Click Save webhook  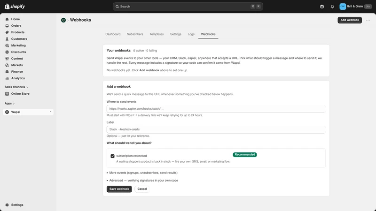tap(119, 189)
